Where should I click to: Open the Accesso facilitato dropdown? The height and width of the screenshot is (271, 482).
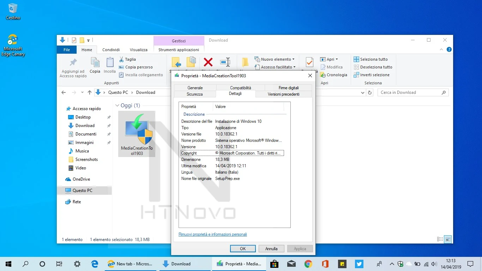coord(275,67)
